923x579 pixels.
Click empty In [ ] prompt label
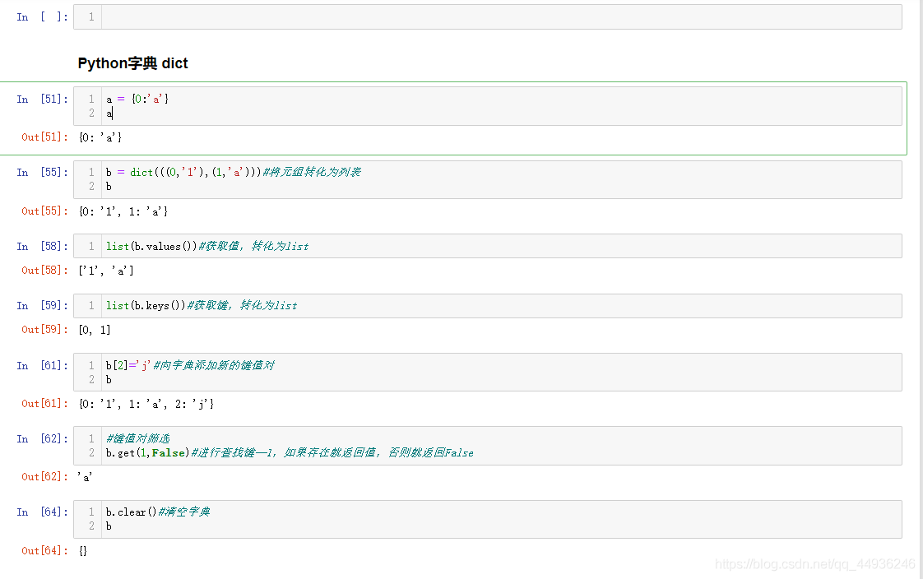click(42, 17)
